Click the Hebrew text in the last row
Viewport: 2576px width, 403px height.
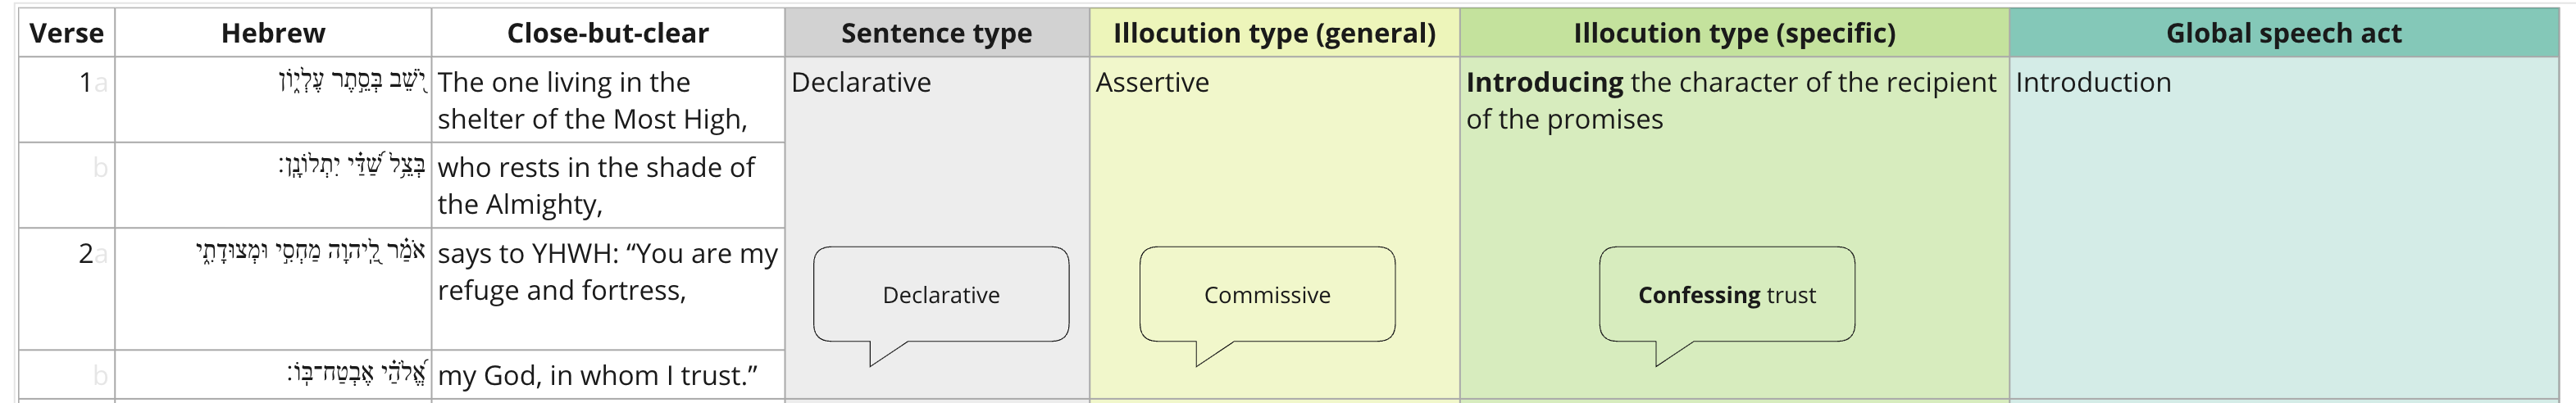pos(357,374)
